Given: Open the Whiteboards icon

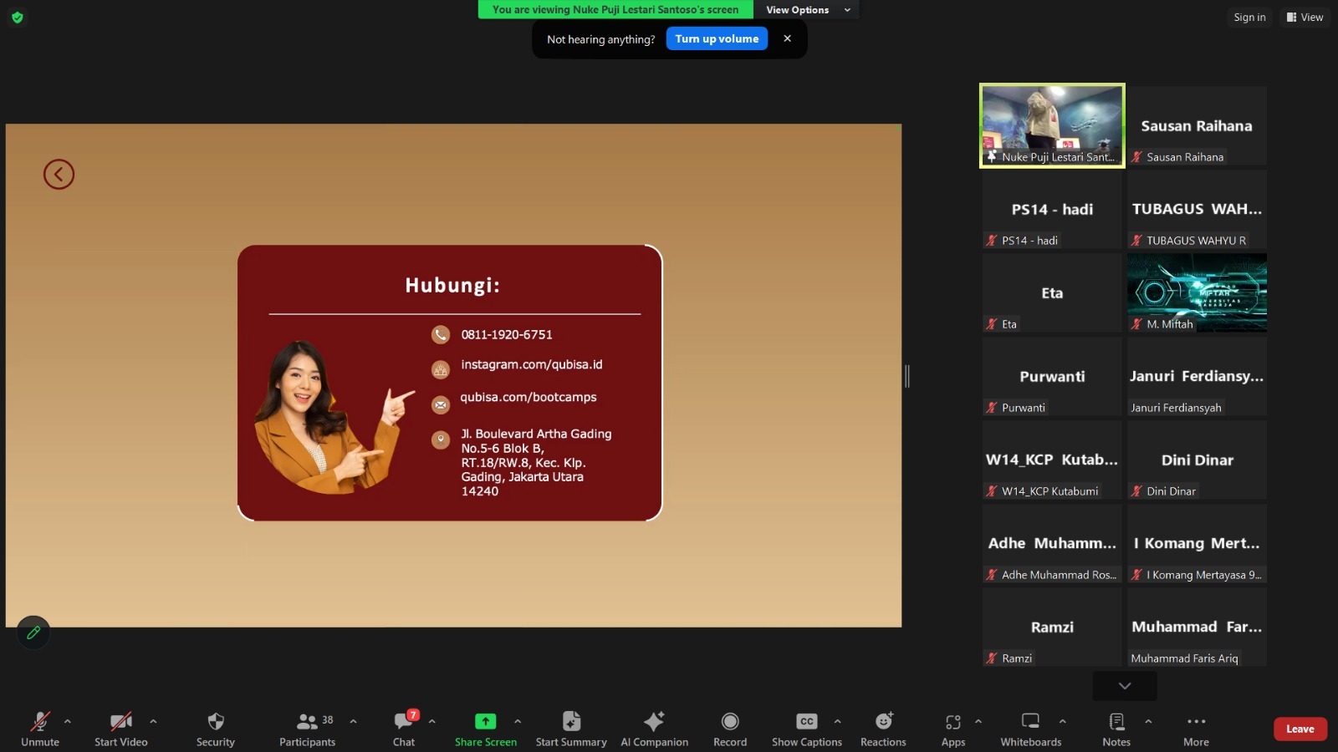Looking at the screenshot, I should tap(1031, 721).
